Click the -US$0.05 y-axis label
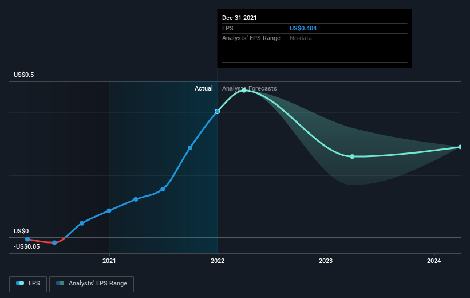The image size is (470, 298). tap(26, 246)
